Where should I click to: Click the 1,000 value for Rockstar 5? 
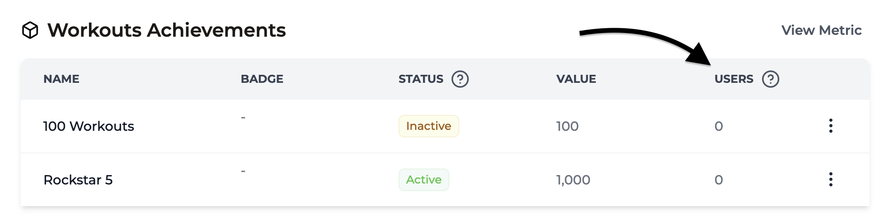pos(573,180)
